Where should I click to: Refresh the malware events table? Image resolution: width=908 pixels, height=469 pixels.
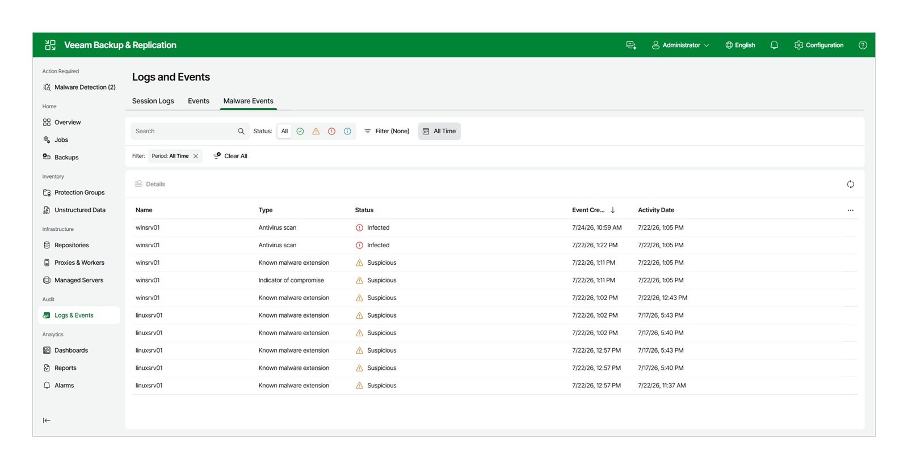(x=850, y=184)
